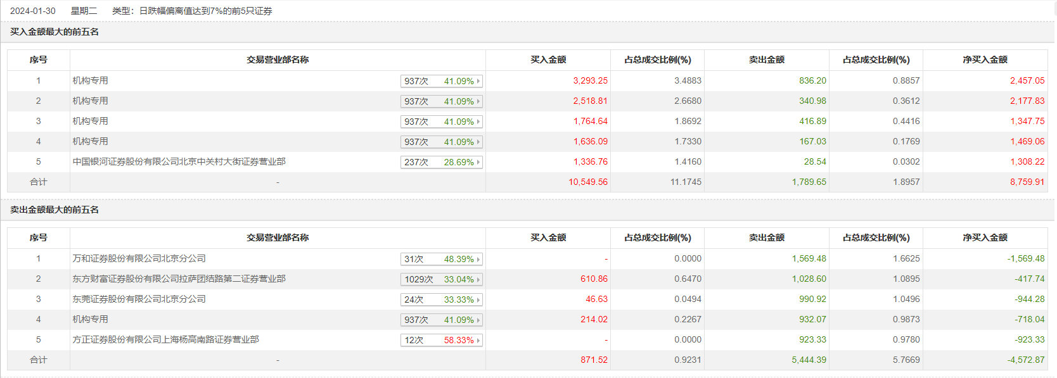
Task: Expand the 237次 28.69% badge arrow
Action: (478, 162)
